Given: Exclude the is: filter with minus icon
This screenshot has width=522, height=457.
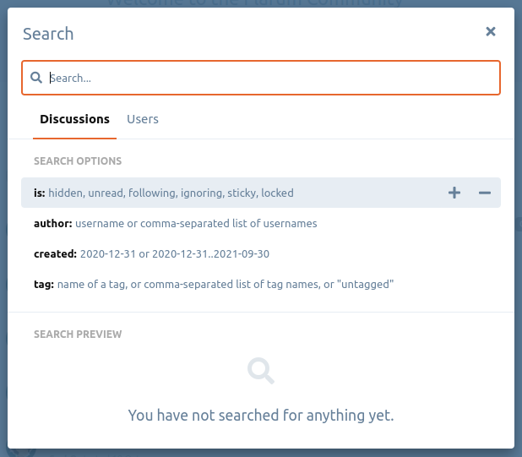Looking at the screenshot, I should (484, 193).
